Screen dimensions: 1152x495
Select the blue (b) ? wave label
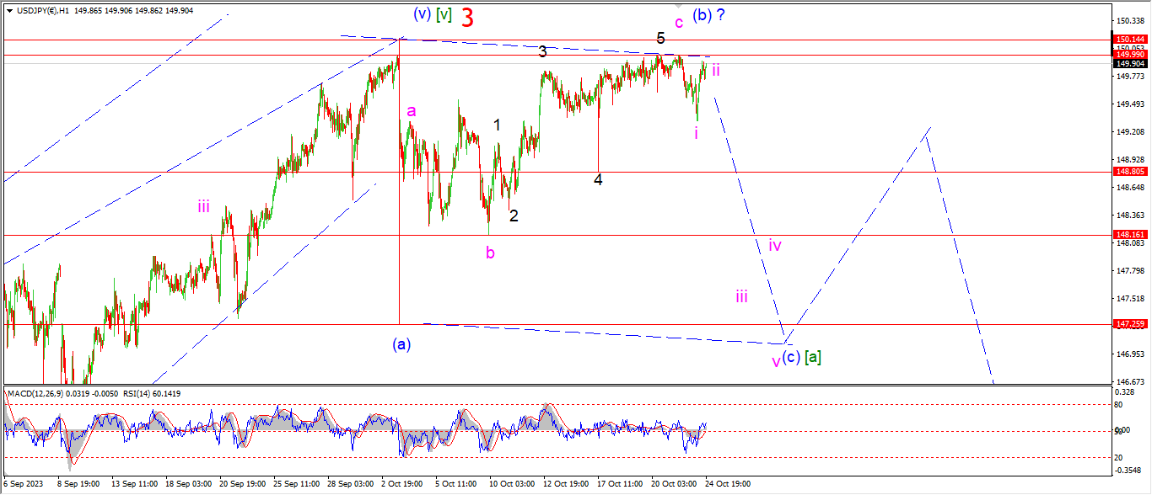[x=708, y=15]
